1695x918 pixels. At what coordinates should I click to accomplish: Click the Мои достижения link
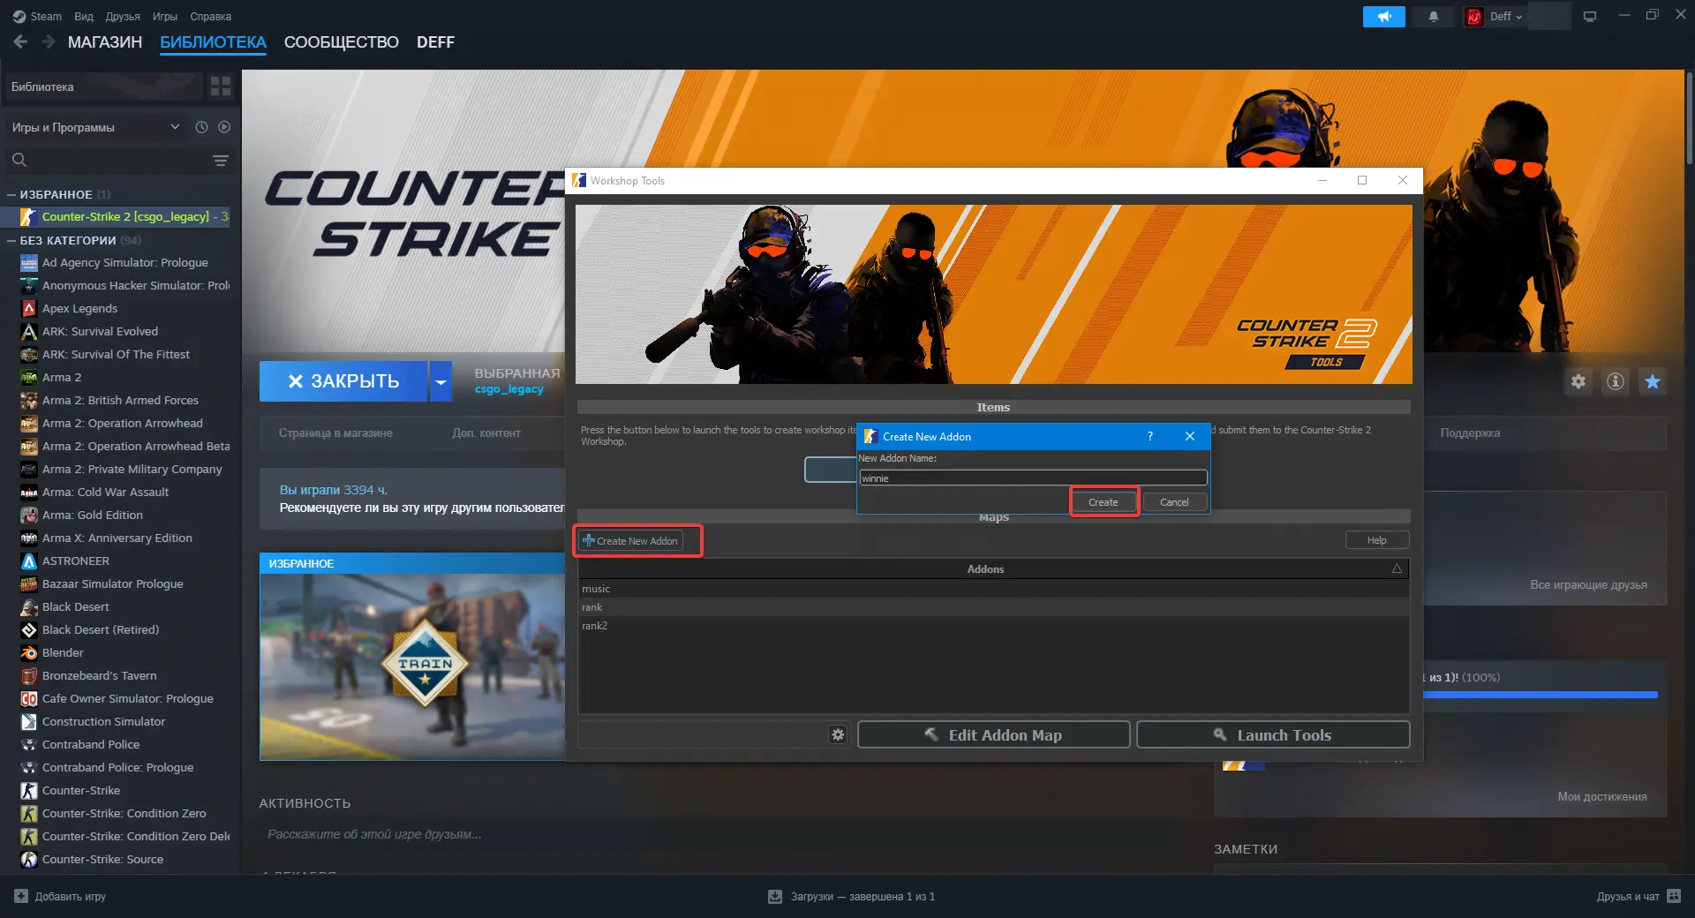pos(1602,796)
